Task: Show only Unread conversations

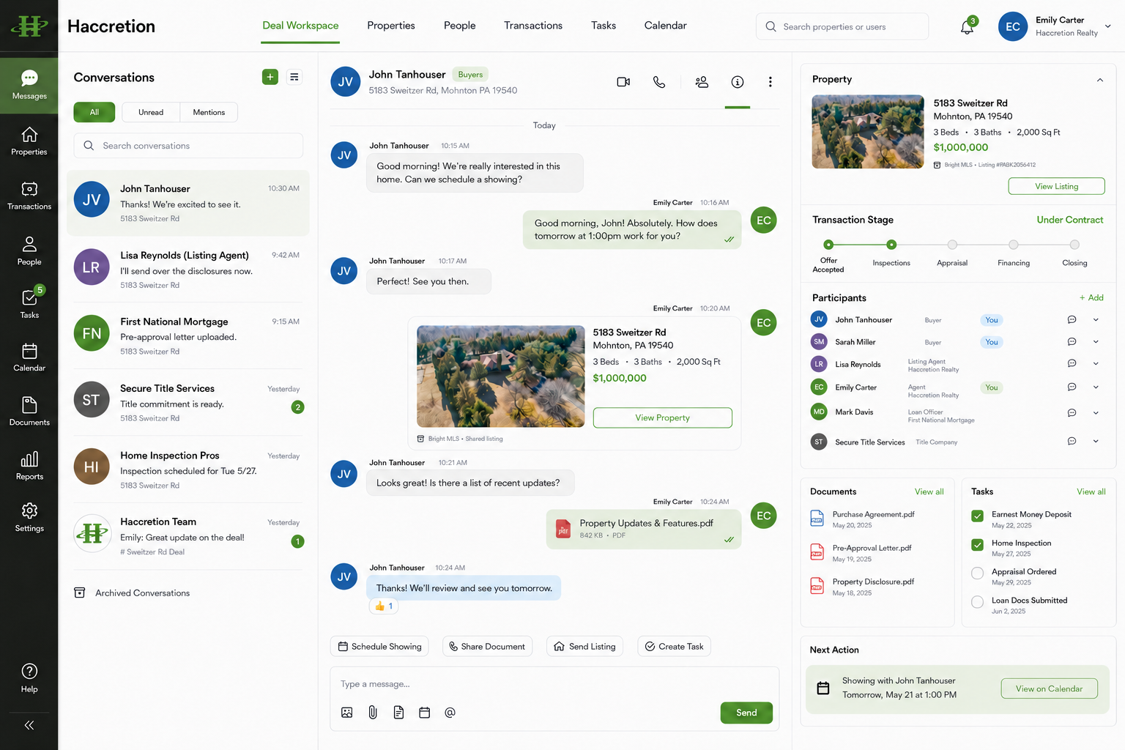Action: click(x=151, y=112)
